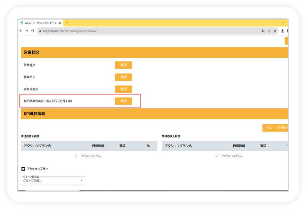
Task: Click the 本日の個人目標 heading
Action: point(30,136)
